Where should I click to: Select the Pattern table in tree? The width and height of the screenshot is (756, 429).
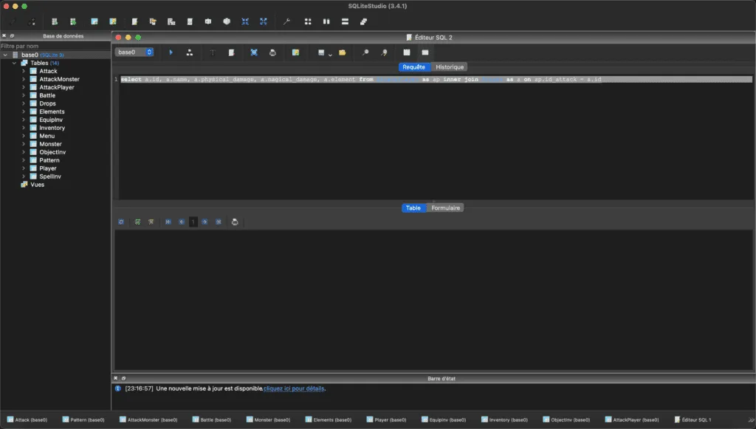[49, 160]
